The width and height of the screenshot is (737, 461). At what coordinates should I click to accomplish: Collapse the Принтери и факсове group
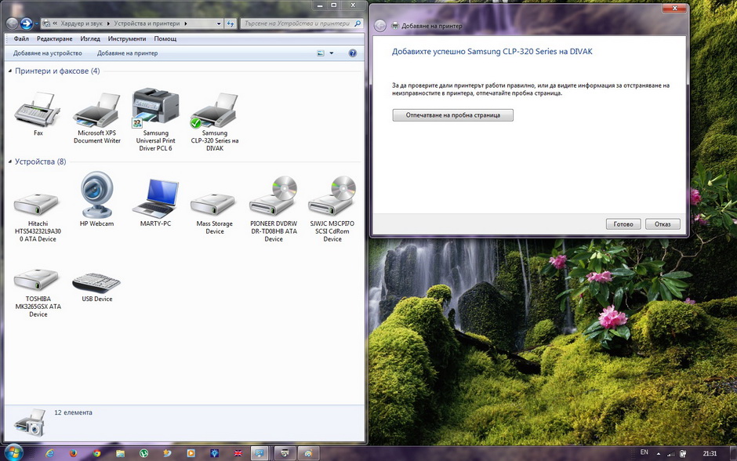click(10, 71)
